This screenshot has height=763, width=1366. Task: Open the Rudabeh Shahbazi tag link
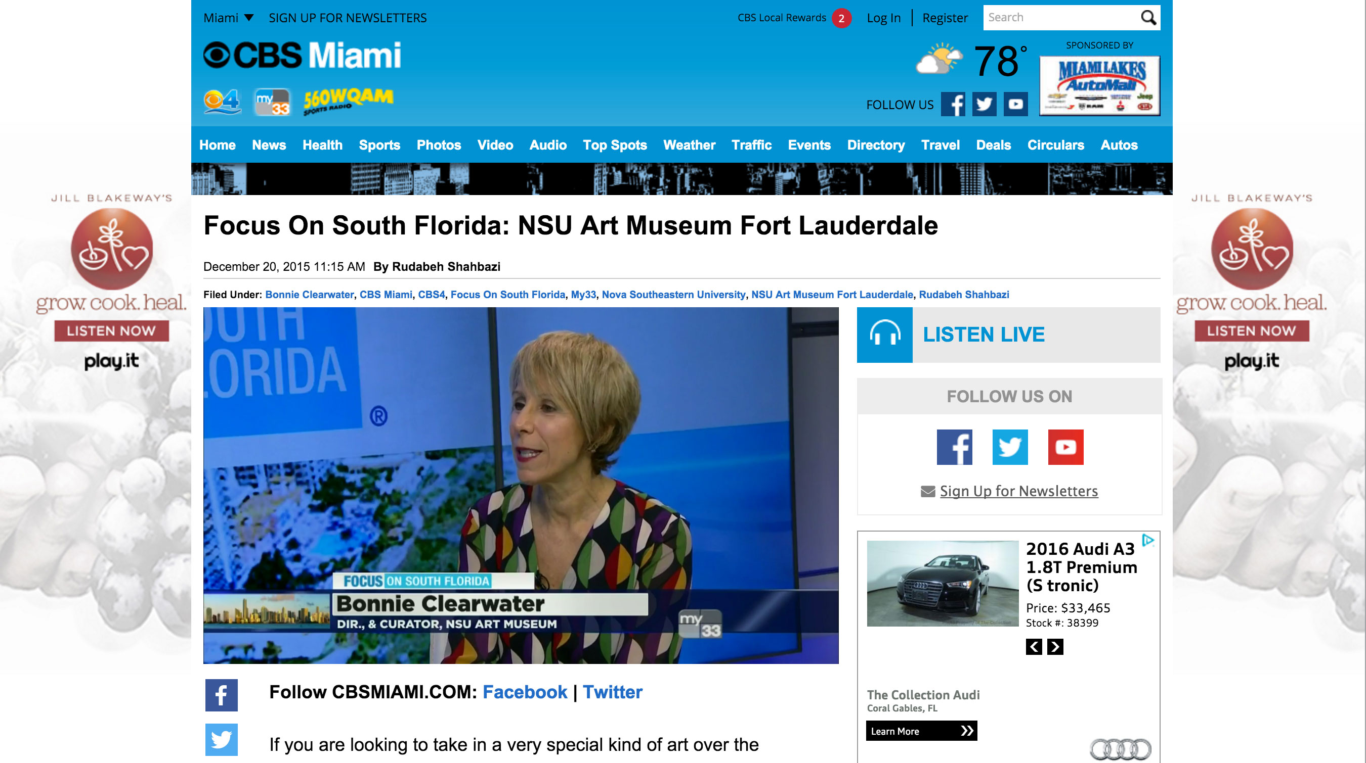(964, 295)
